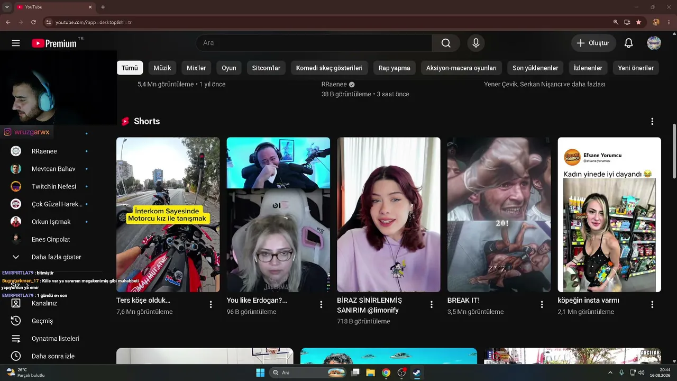Open options for 'köpeğin insta varmı' short
The height and width of the screenshot is (381, 677).
point(652,304)
